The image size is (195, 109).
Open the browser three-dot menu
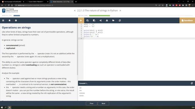pos(193,5)
